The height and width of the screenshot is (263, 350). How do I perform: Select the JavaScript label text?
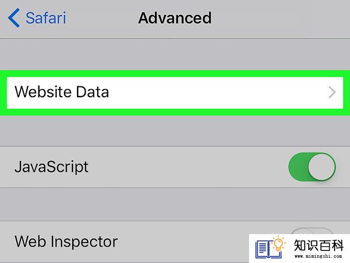pyautogui.click(x=51, y=167)
